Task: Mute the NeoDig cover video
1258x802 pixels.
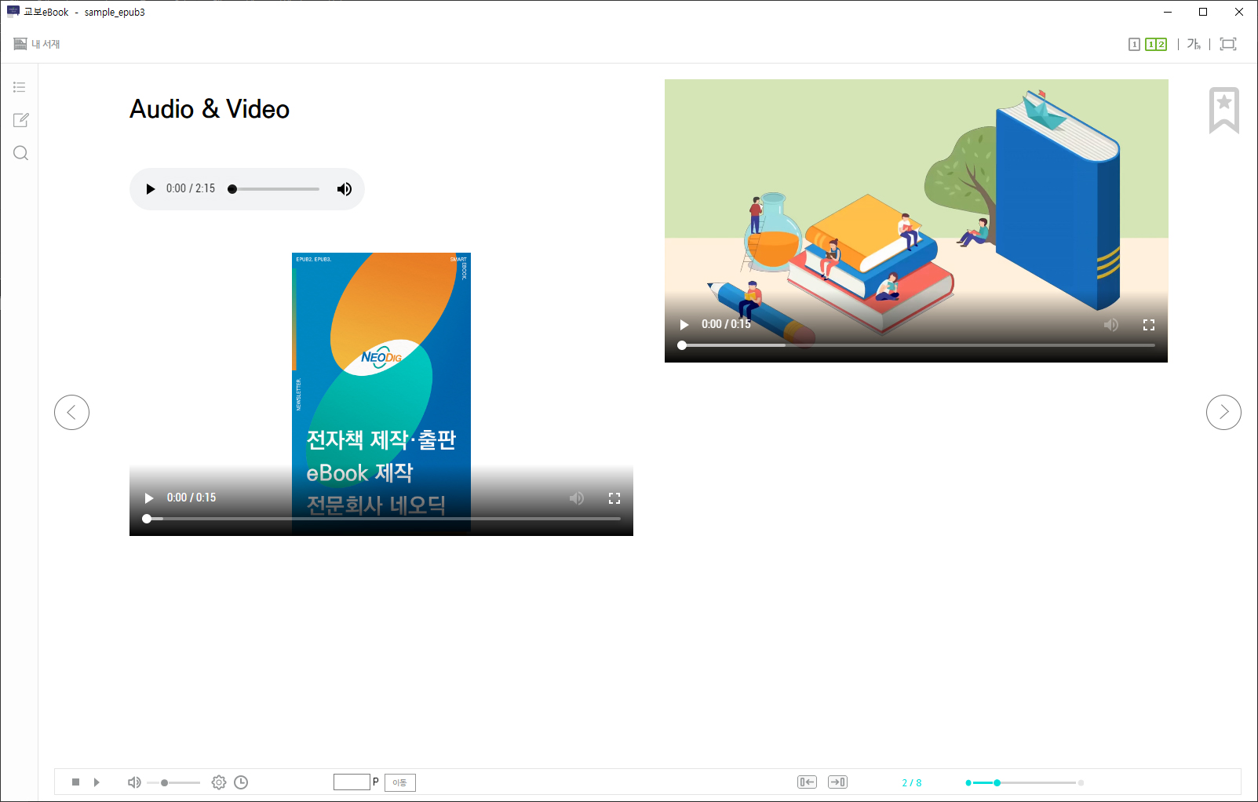Action: tap(577, 498)
